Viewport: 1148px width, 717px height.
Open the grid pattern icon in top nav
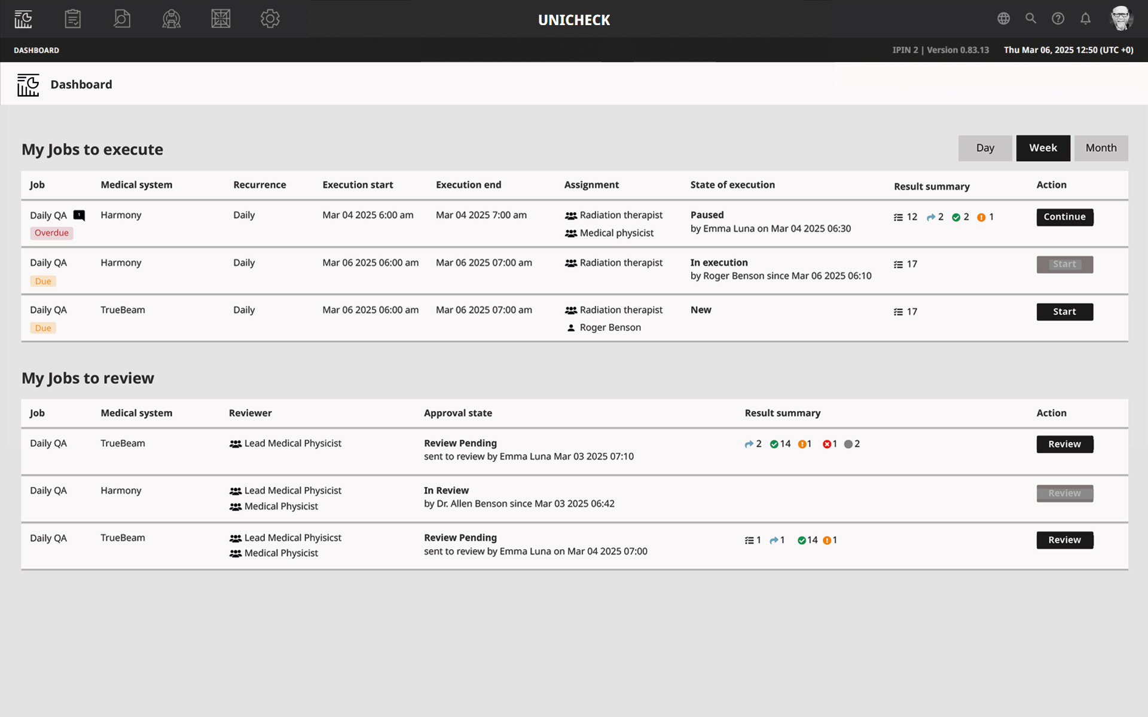tap(221, 19)
